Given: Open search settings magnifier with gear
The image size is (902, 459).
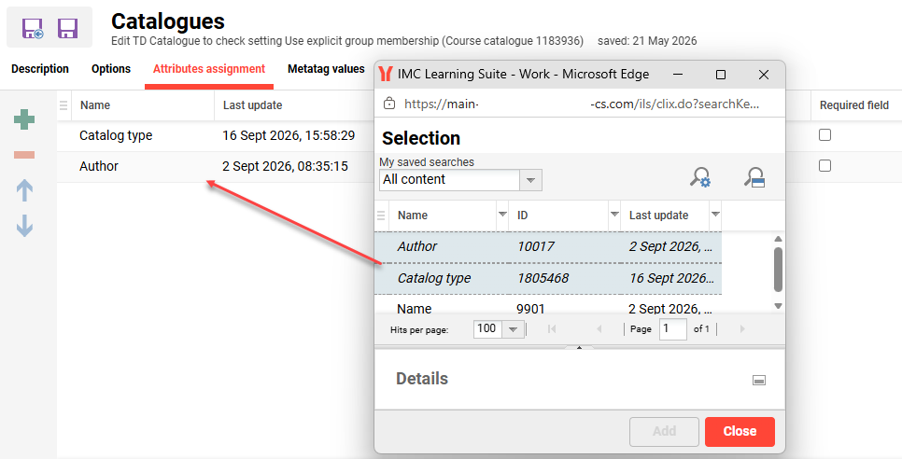Looking at the screenshot, I should (700, 177).
